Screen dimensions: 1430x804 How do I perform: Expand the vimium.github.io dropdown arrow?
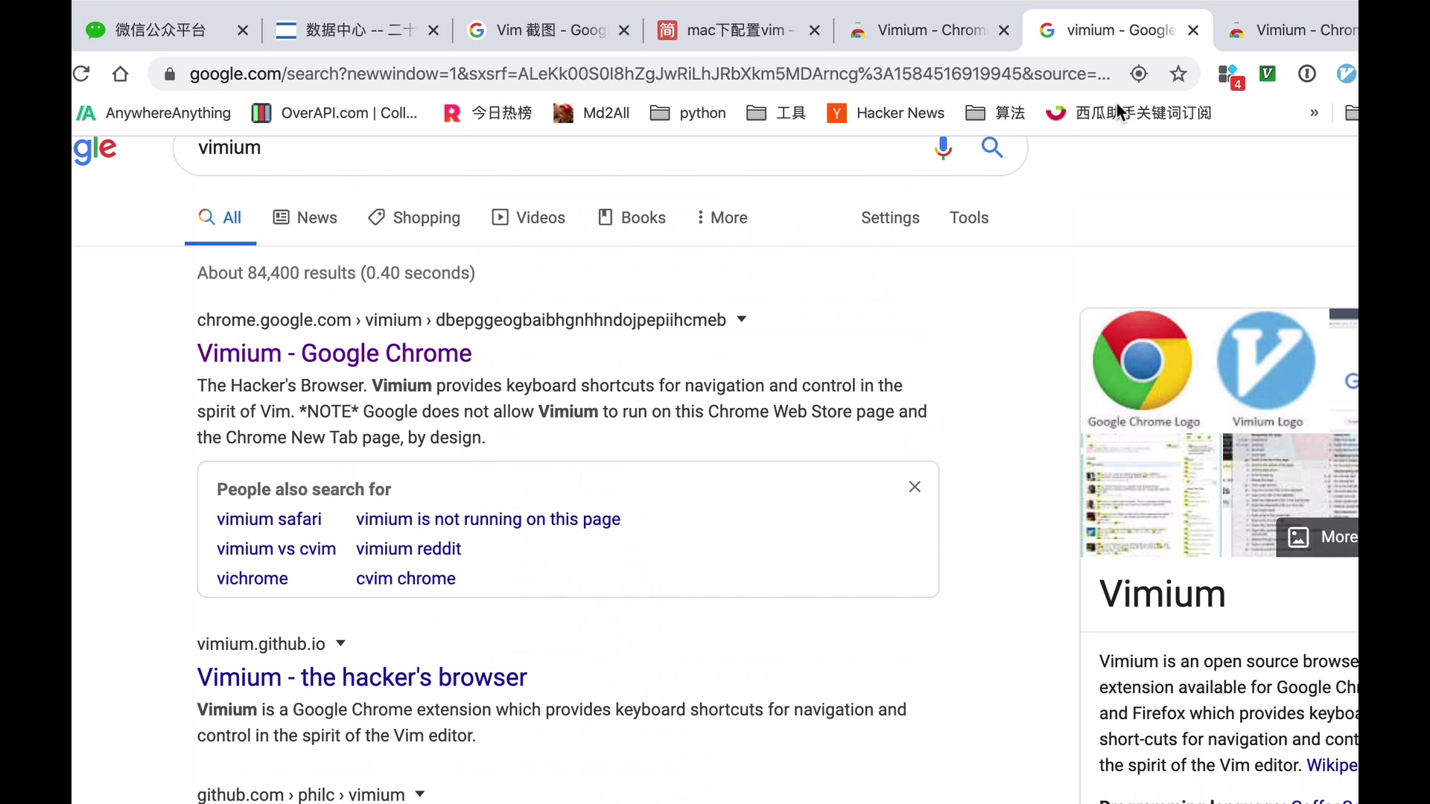tap(340, 643)
